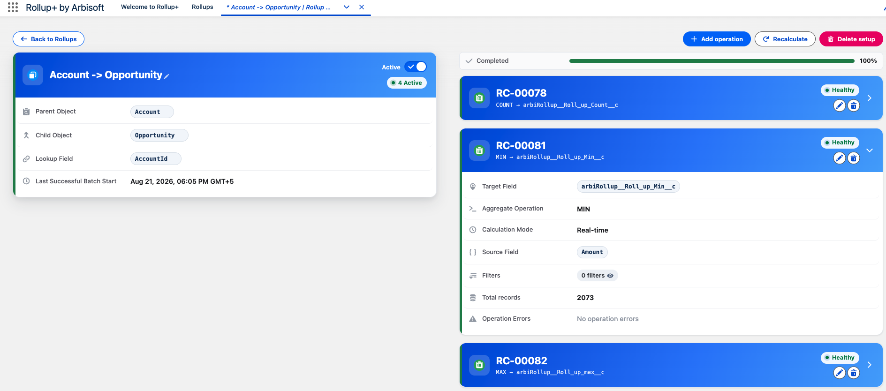Click the RC-00082 clipboard icon
This screenshot has width=886, height=391.
tap(479, 365)
